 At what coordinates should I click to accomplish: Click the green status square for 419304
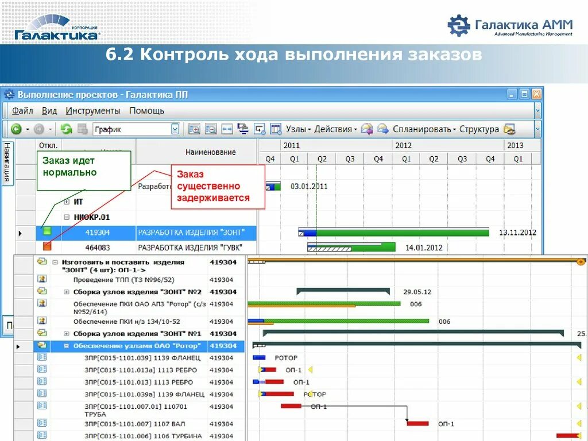point(47,231)
